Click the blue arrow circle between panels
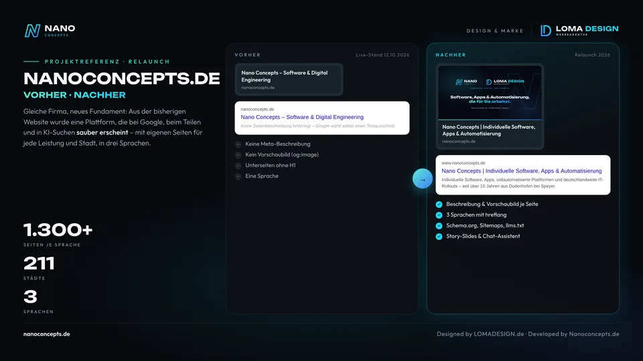This screenshot has width=643, height=361. click(x=423, y=179)
